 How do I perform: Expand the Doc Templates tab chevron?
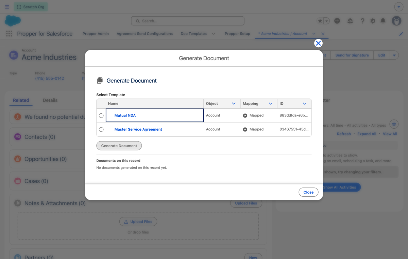214,34
